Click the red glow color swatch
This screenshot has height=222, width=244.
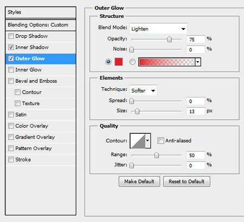(x=119, y=62)
